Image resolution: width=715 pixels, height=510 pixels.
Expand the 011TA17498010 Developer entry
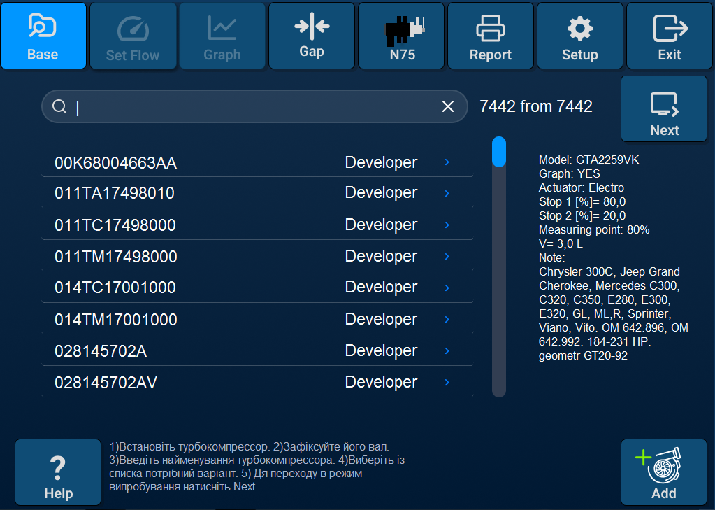coord(447,193)
